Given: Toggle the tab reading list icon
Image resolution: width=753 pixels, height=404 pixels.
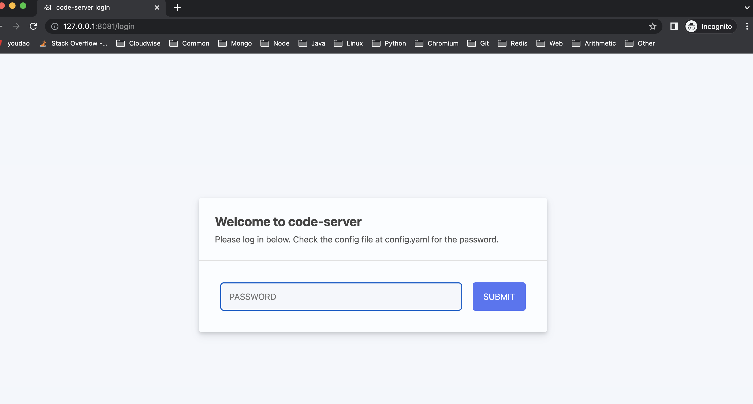Looking at the screenshot, I should tap(673, 26).
